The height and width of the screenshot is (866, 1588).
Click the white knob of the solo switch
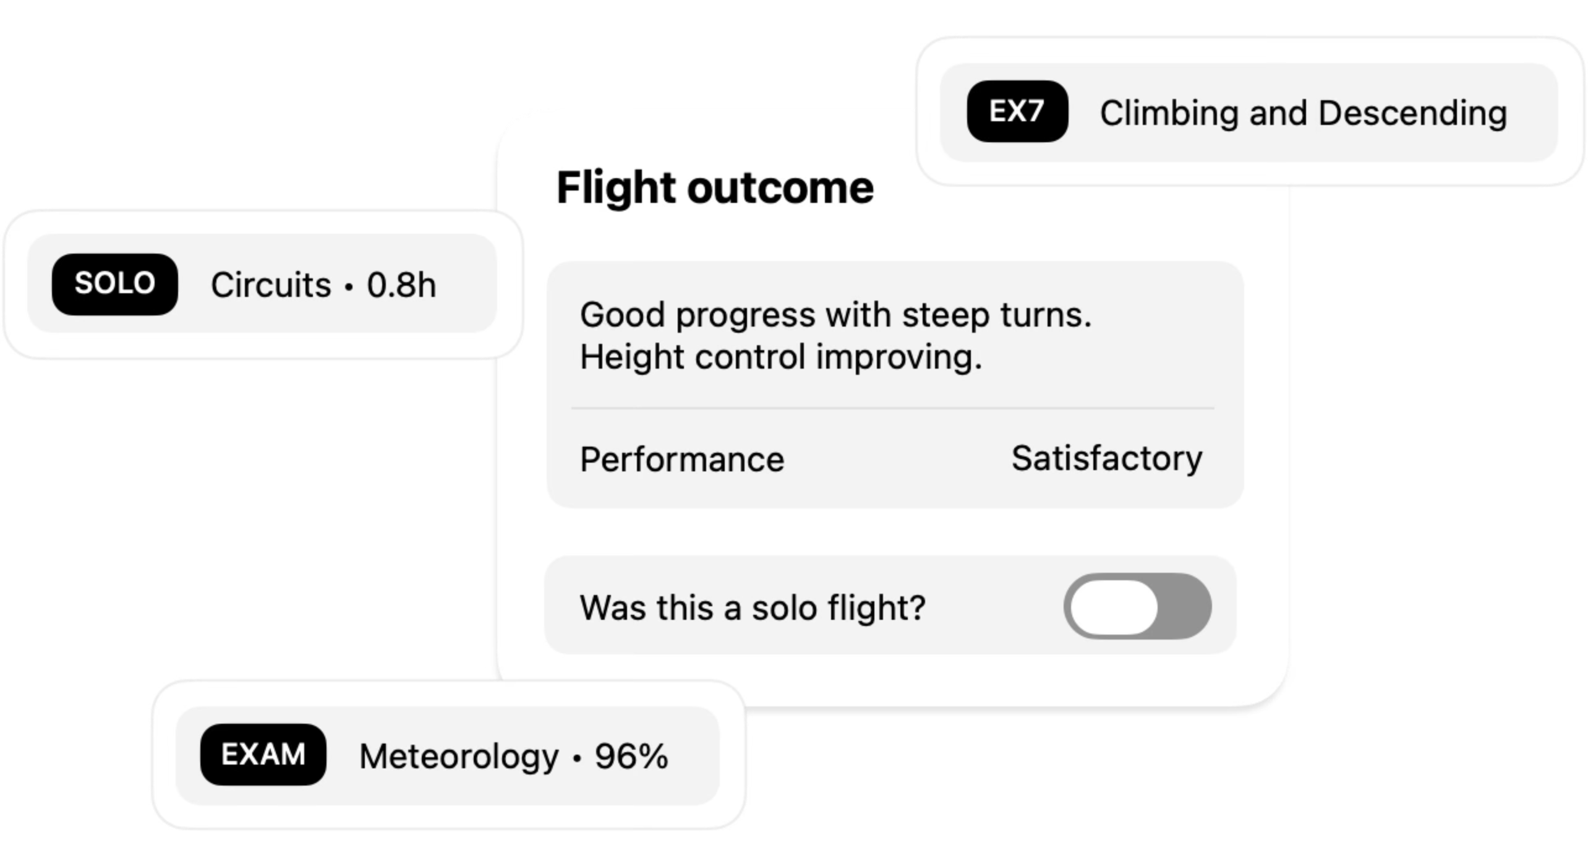coord(1114,606)
